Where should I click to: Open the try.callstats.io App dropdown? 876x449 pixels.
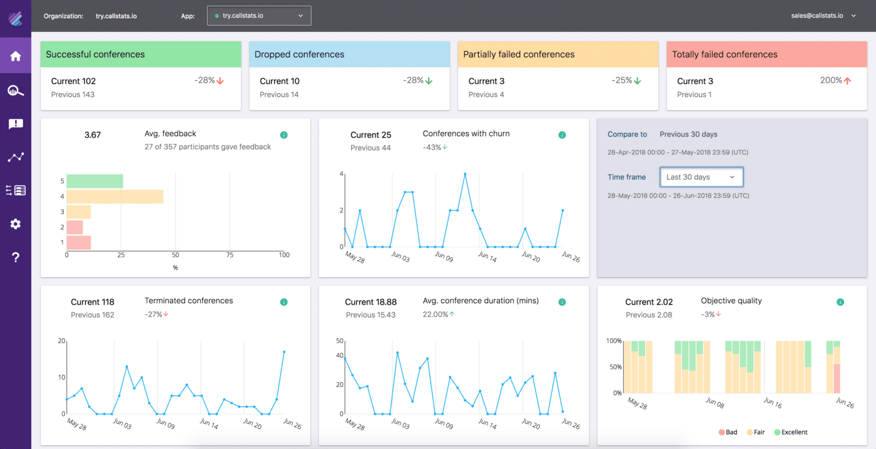point(259,16)
